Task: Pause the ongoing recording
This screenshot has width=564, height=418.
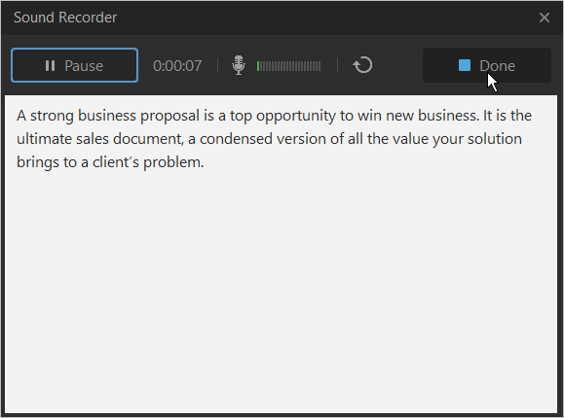Action: pos(74,65)
